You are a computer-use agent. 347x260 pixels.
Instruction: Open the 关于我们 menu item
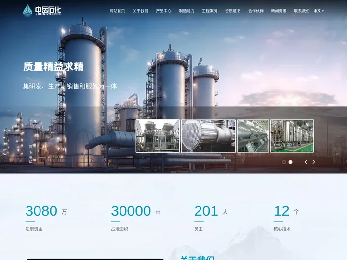click(x=141, y=11)
